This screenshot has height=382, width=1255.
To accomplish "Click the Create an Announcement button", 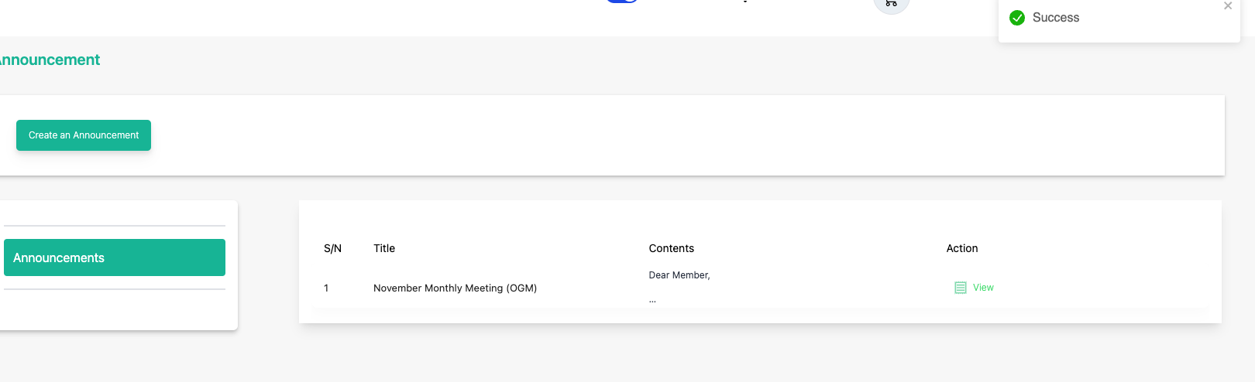I will pyautogui.click(x=84, y=135).
